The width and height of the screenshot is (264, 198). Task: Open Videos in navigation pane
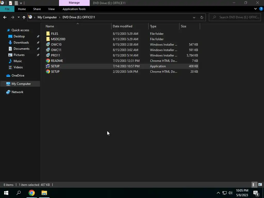coord(18,67)
